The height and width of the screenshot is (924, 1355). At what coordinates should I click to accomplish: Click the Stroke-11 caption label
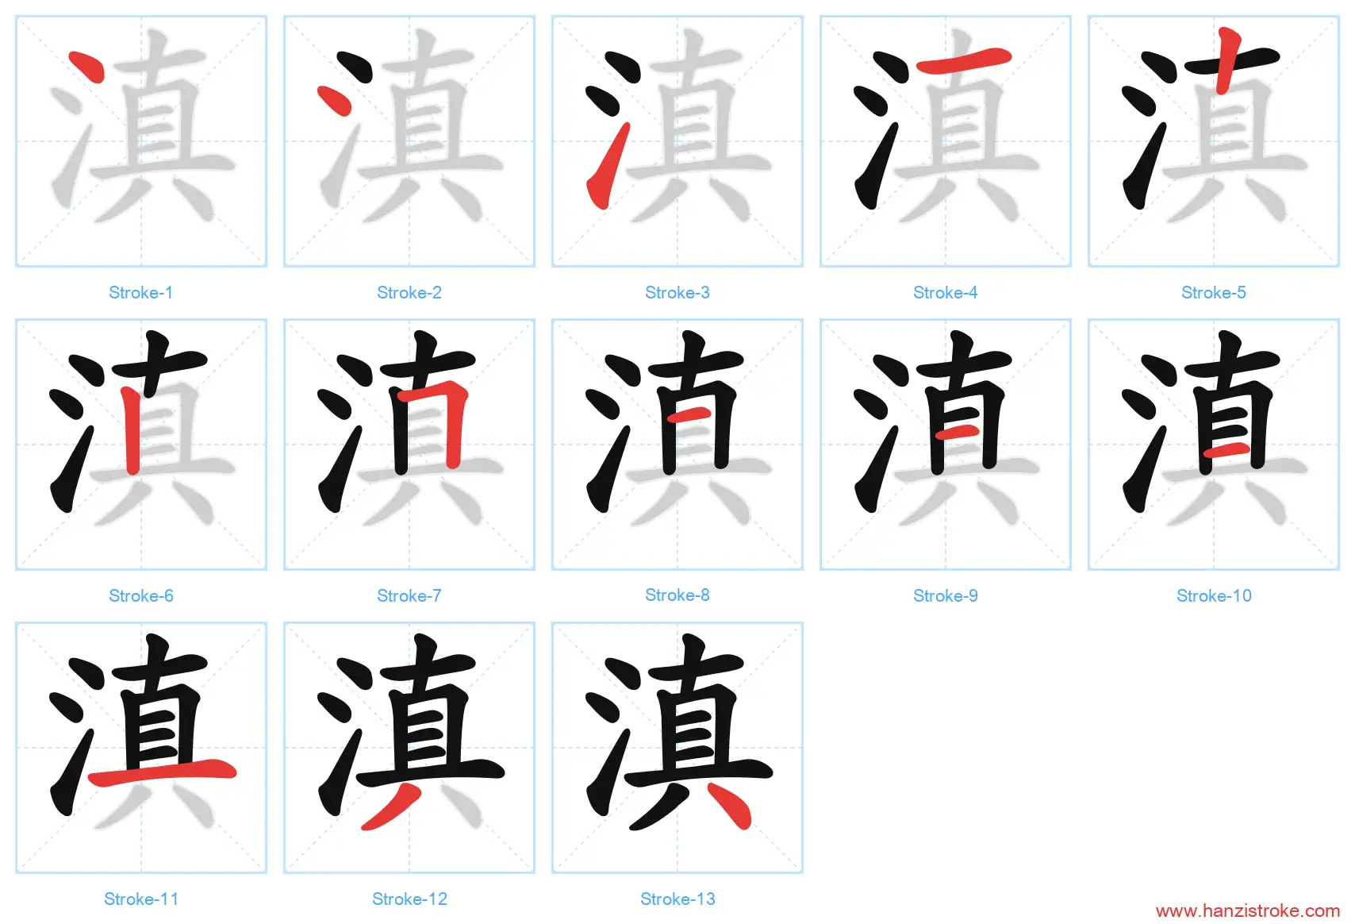pyautogui.click(x=141, y=899)
